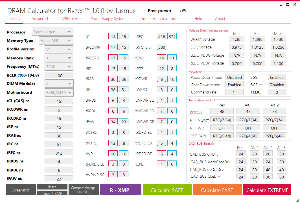Click the BGS alt Disabled value
300x203 pixels.
(x=277, y=85)
